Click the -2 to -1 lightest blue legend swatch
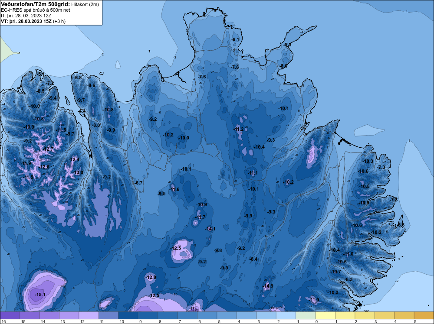 pyautogui.click(x=286, y=315)
